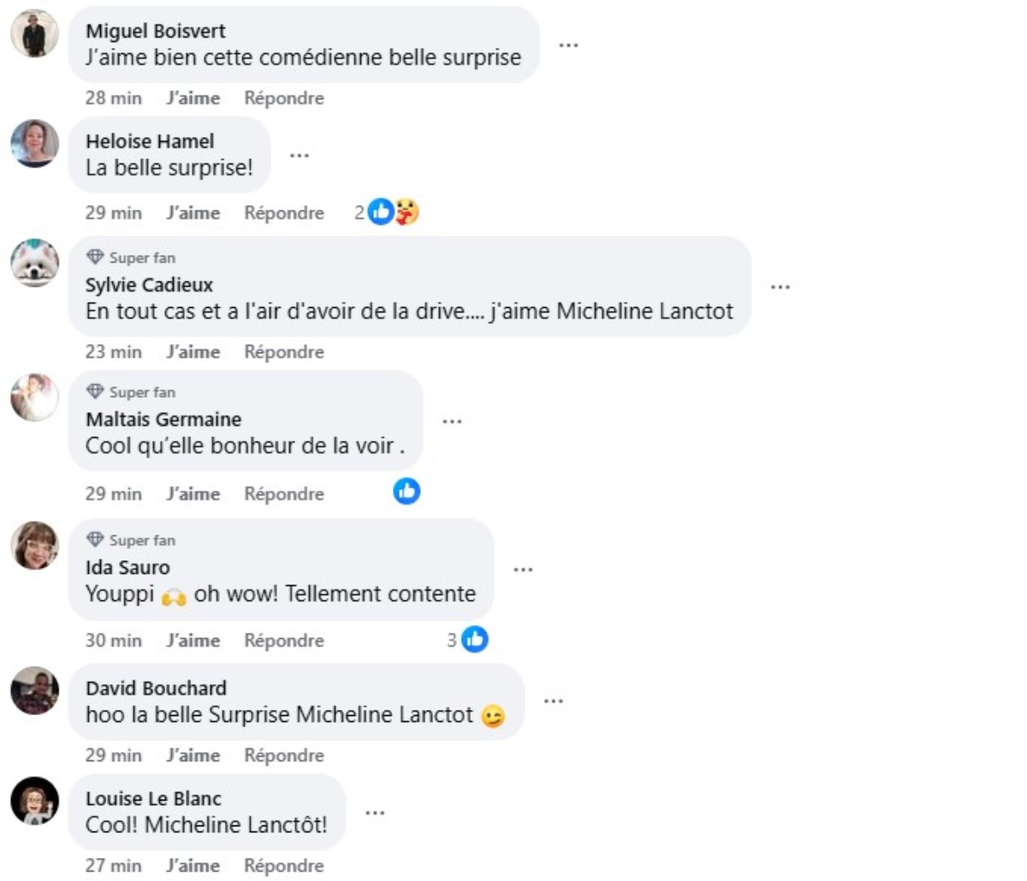Click the 23 min timestamp on Sylvie's comment
Viewport: 1027px width, 881px height.
click(x=114, y=352)
